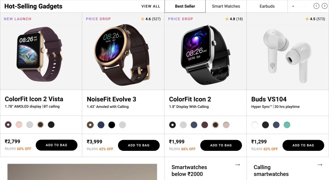Add NoiseFit Evolve 3 to bag
This screenshot has height=180, width=329.
139,145
